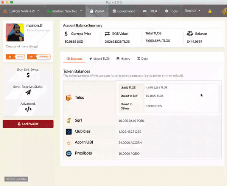This screenshot has width=227, height=186.
Task: Click the 4,990.5291 TLOS liquid amount
Action: pos(156,87)
